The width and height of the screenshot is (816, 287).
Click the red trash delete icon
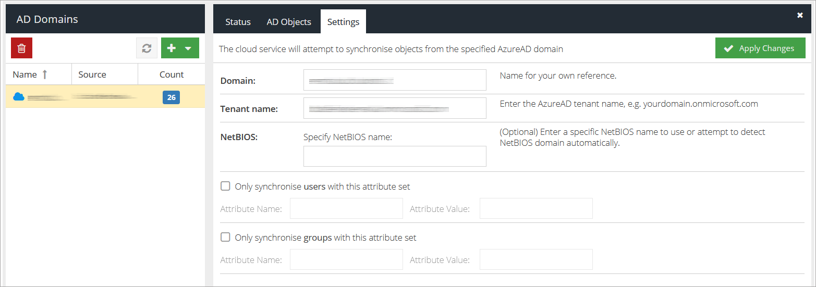point(21,48)
